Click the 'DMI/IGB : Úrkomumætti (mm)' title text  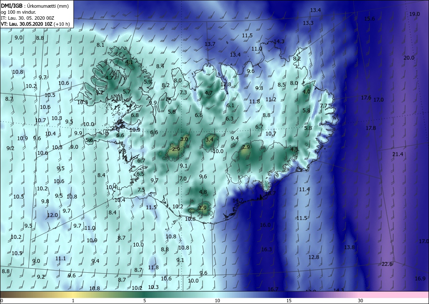[x=35, y=6]
